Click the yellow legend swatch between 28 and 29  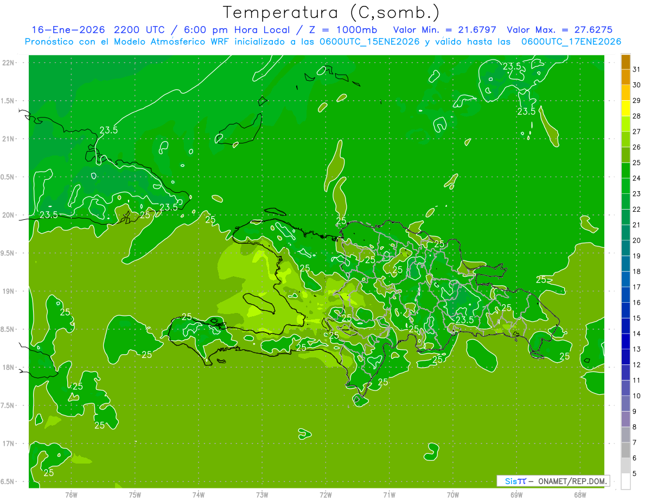click(x=626, y=108)
